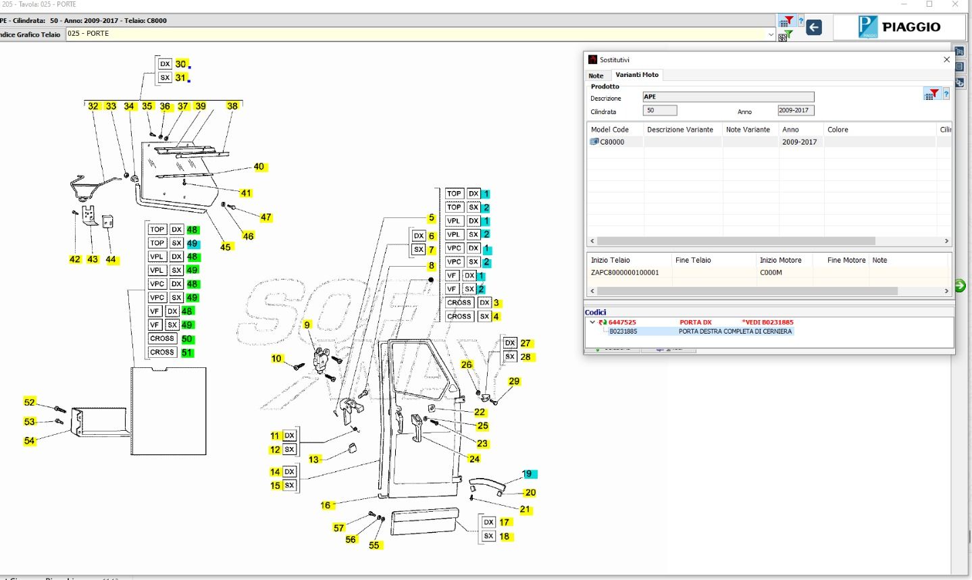The width and height of the screenshot is (972, 580).
Task: Select the C80000 model code row
Action: tap(612, 142)
